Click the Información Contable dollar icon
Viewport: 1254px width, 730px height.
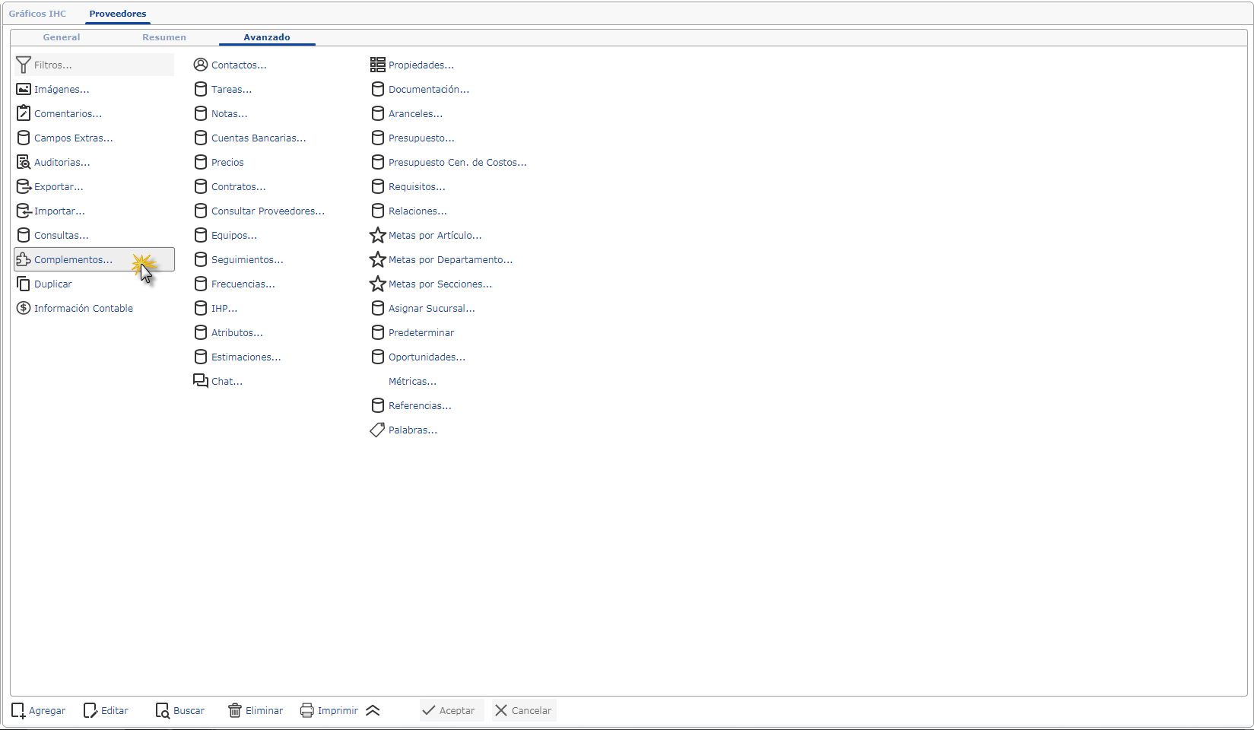tap(24, 309)
